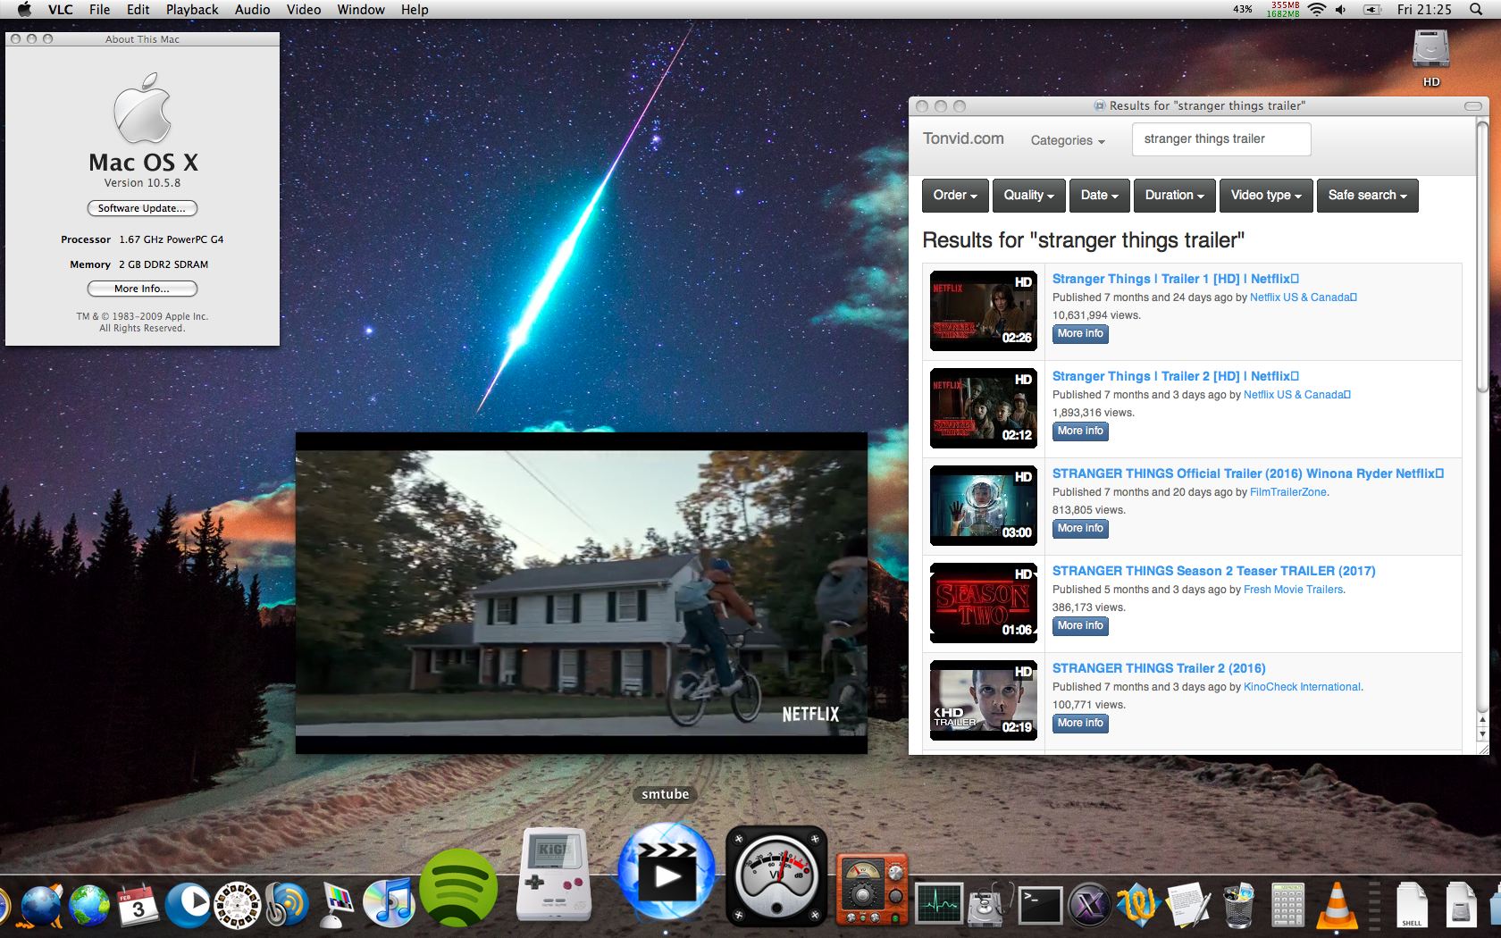Click More info for Season 2 Teaser

(x=1080, y=626)
